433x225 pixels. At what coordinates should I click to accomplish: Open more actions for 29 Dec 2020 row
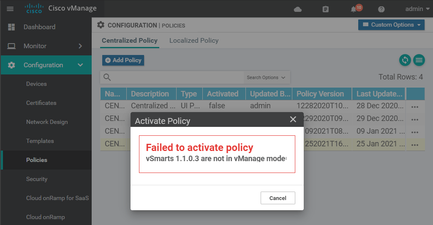pos(415,119)
